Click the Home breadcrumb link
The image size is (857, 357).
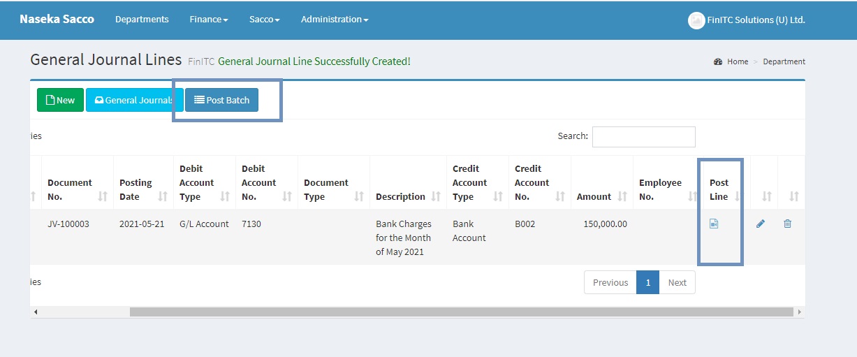737,61
